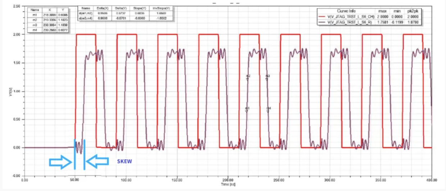446x191 pixels.
Task: Click the 200.00 tick on the time axis
Action: (228, 180)
